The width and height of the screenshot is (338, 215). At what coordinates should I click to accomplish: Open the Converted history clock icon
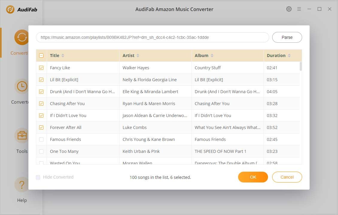[x=22, y=87]
